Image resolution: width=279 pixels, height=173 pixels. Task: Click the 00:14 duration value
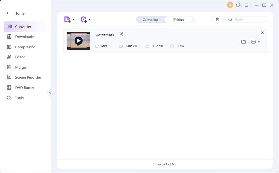click(180, 46)
